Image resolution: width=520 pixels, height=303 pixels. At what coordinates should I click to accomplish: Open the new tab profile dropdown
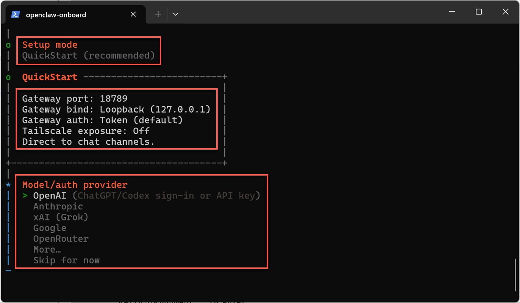[176, 14]
